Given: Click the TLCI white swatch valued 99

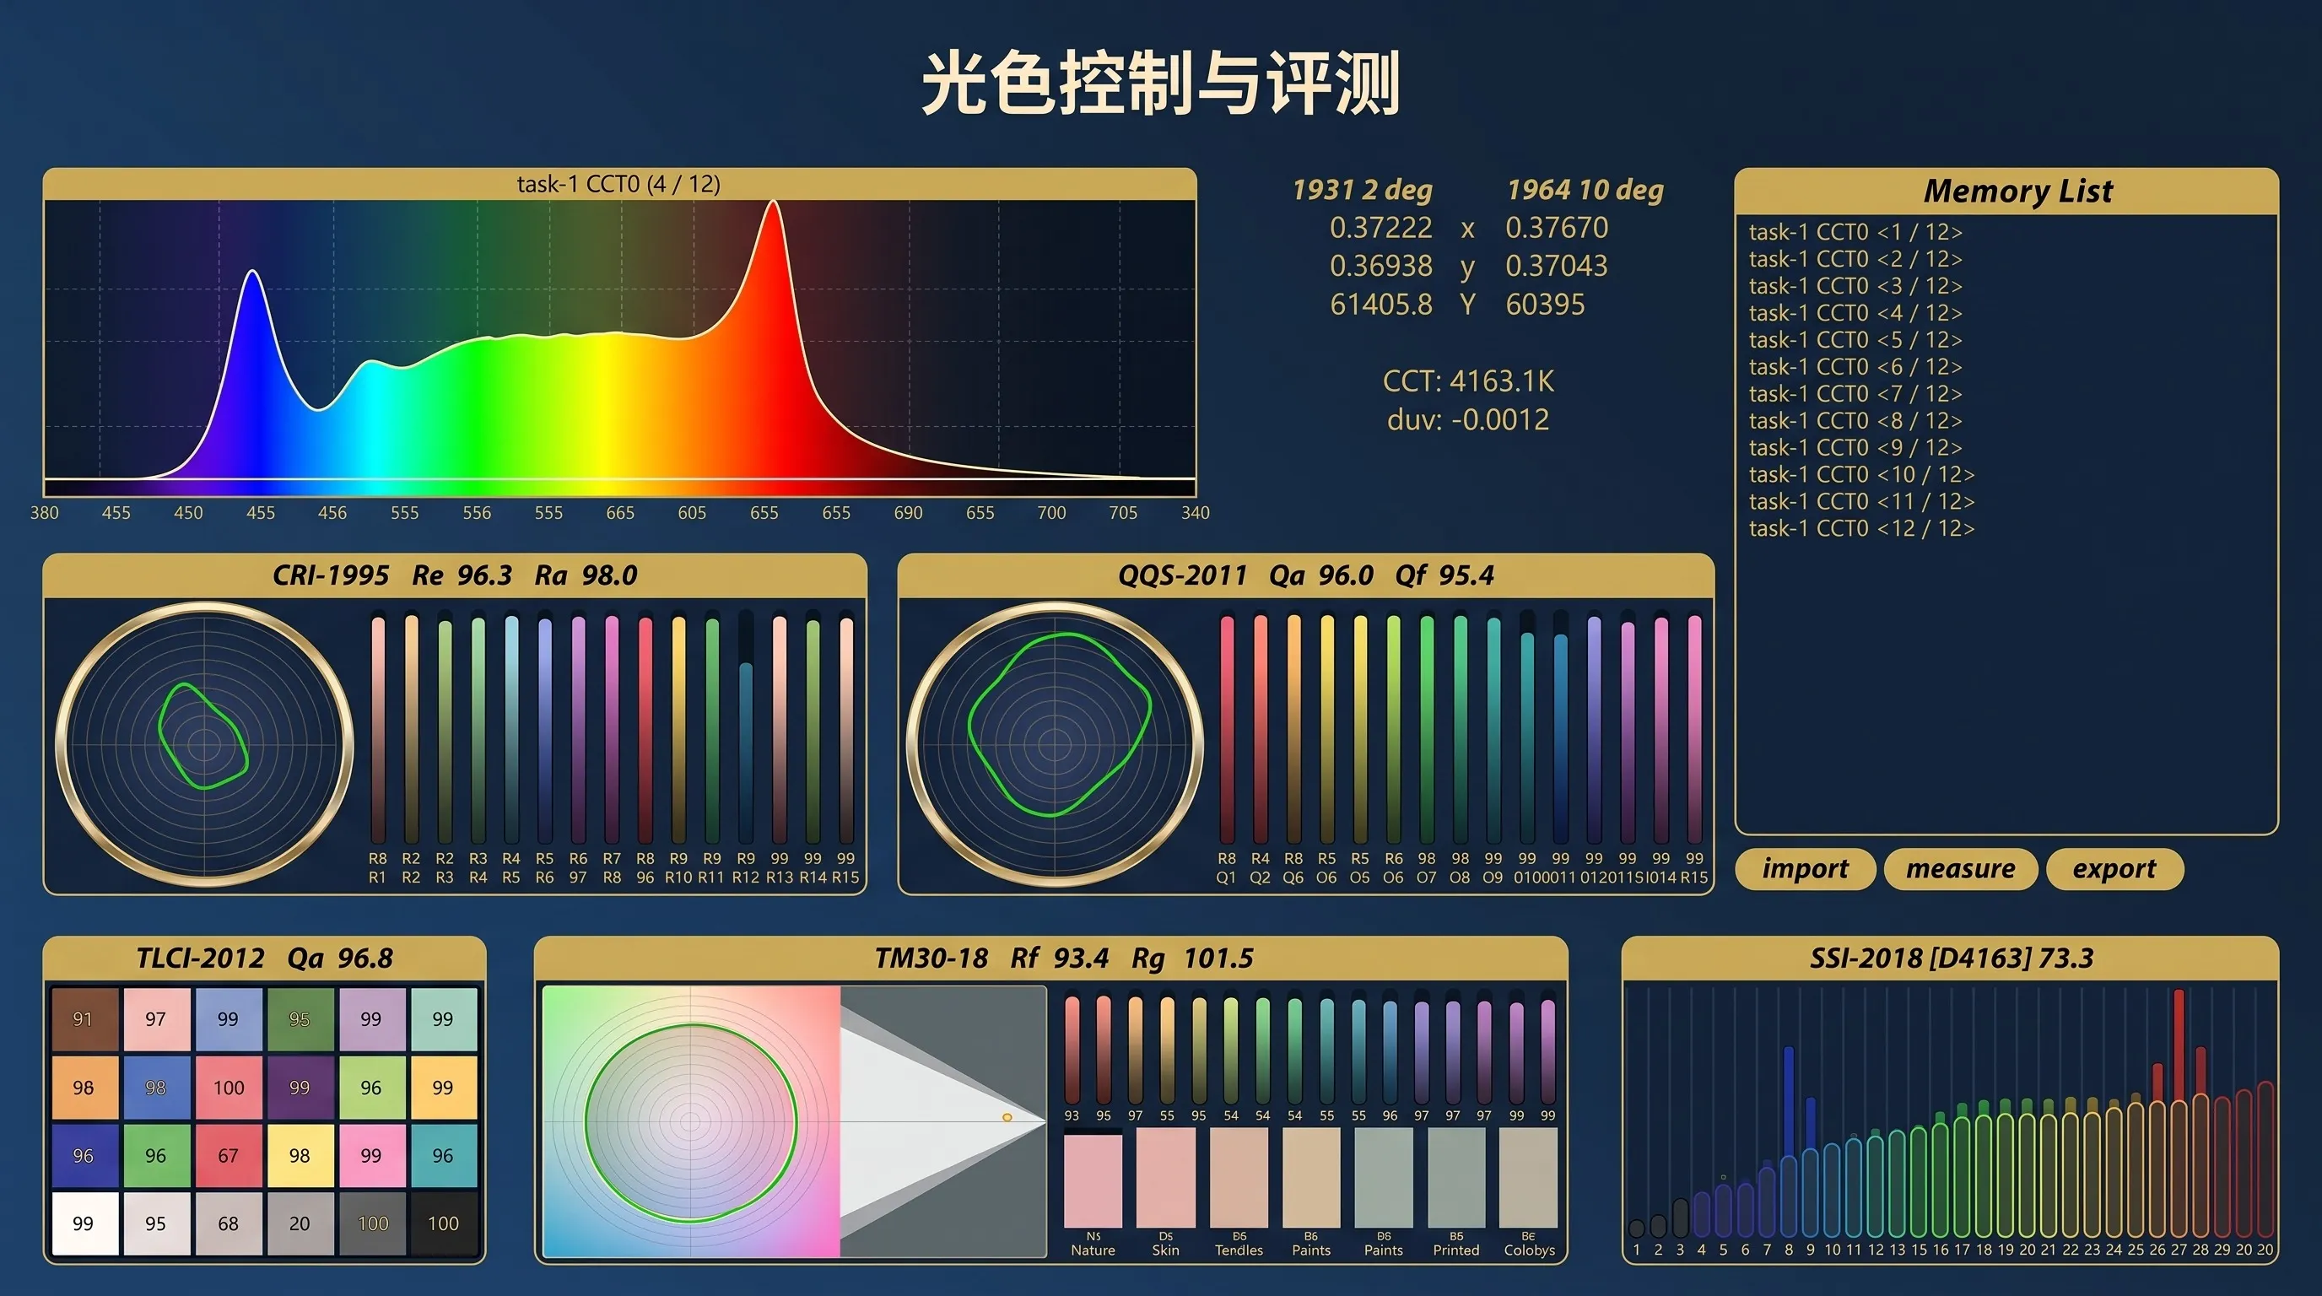Looking at the screenshot, I should point(84,1224).
